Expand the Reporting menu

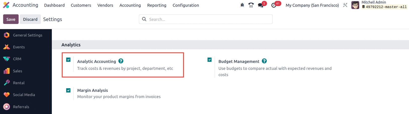(157, 5)
